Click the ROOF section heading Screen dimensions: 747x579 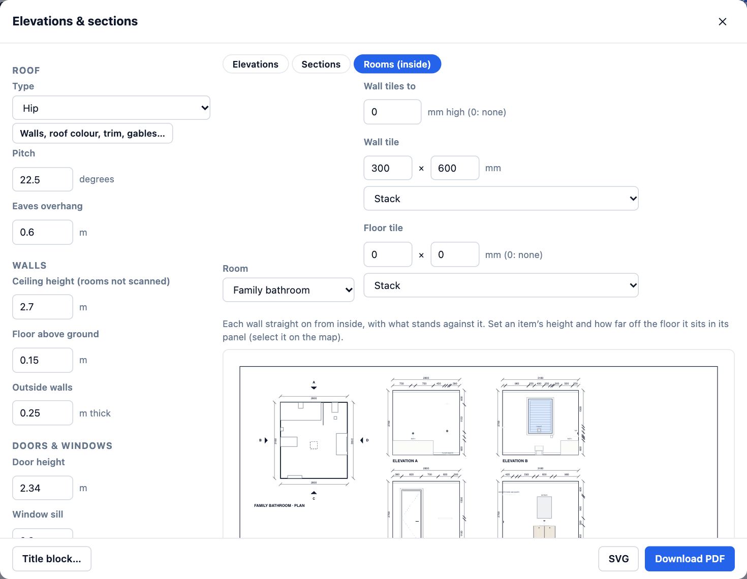[26, 71]
